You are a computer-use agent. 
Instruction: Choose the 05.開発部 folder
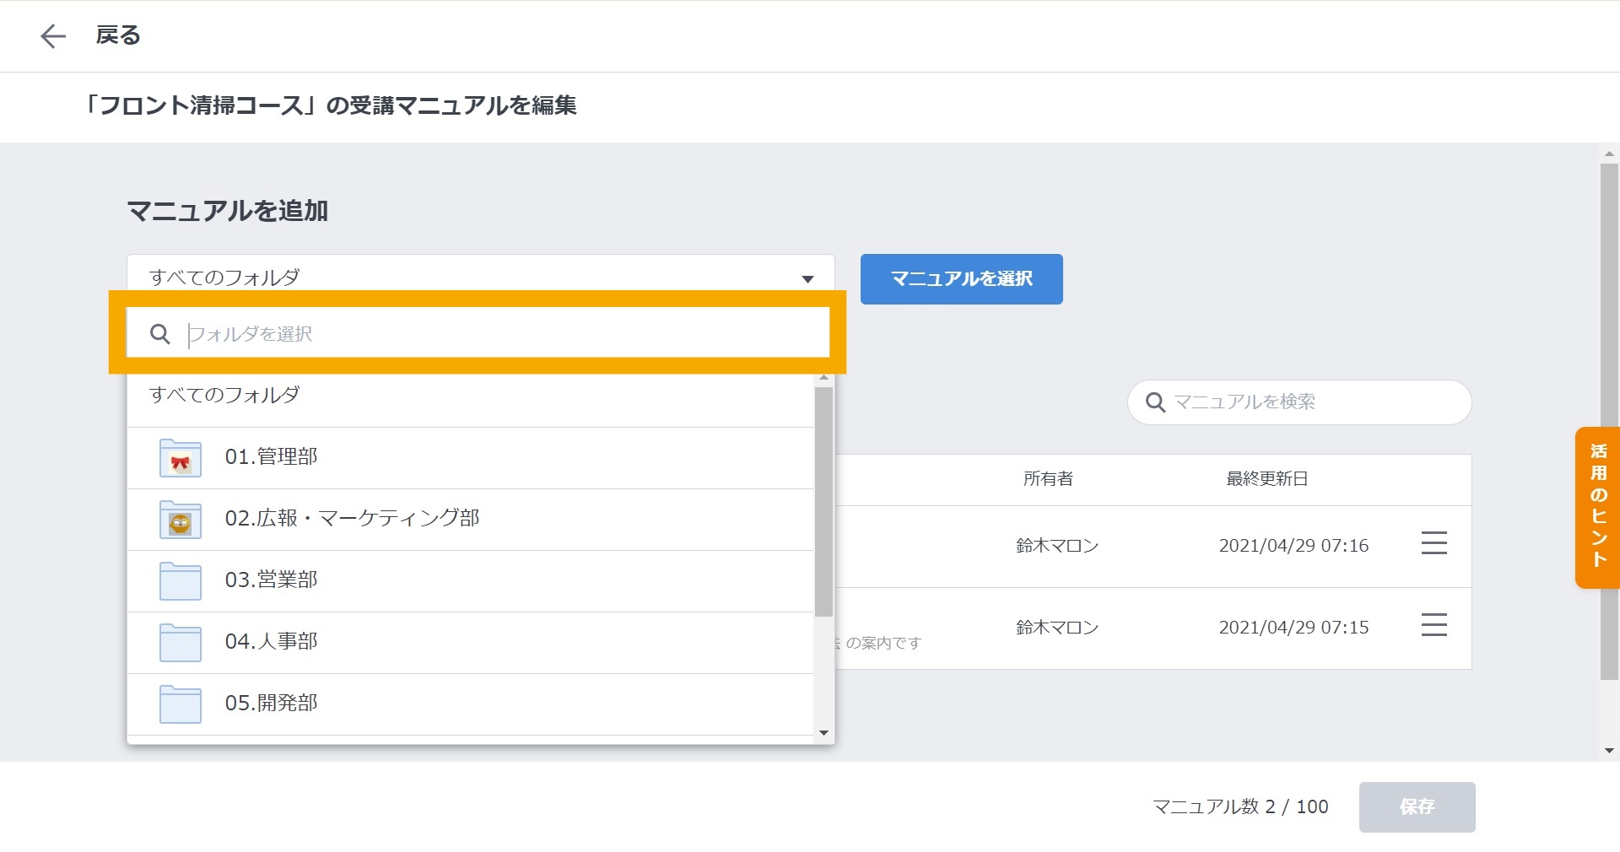471,704
